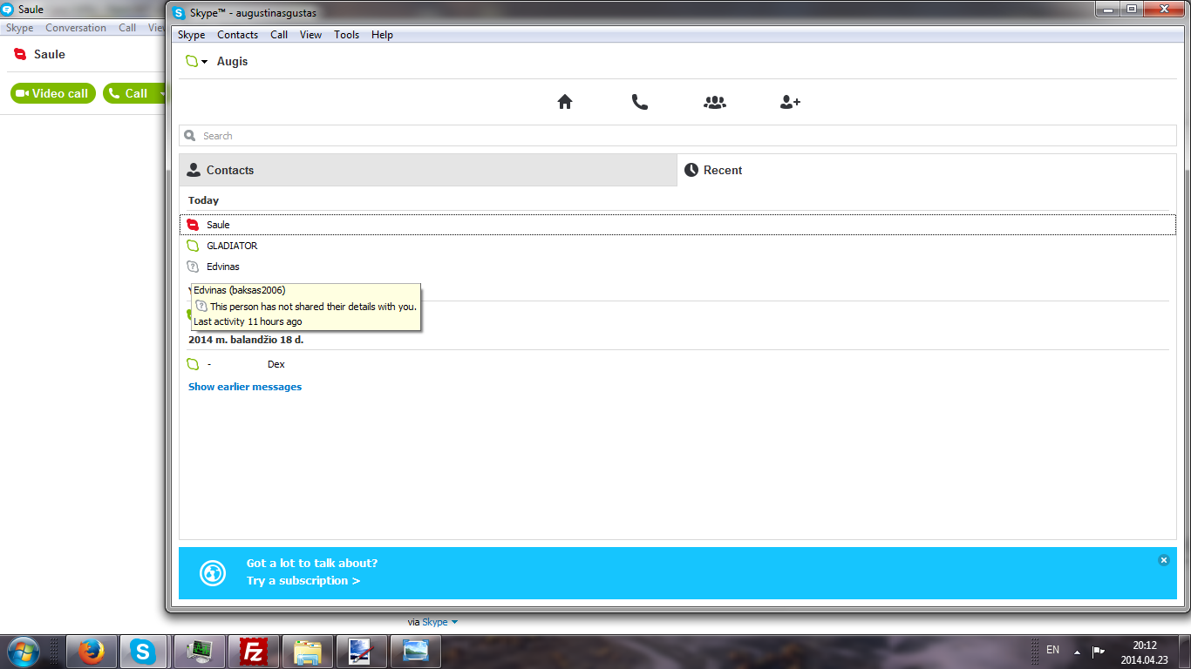
Task: Click the globe icon in subscription banner
Action: [x=213, y=572]
